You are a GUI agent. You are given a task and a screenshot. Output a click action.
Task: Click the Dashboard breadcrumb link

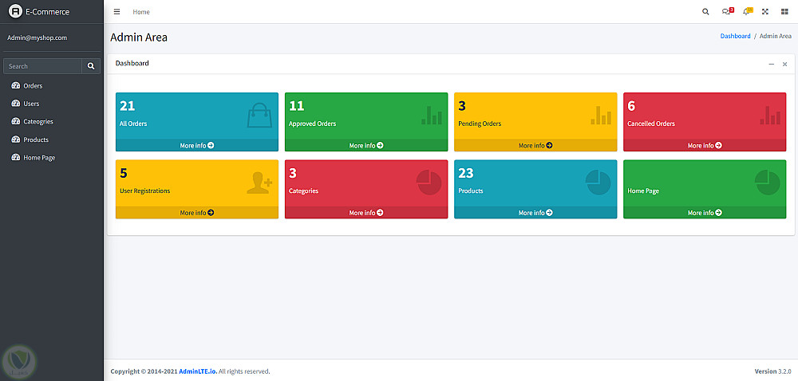735,36
